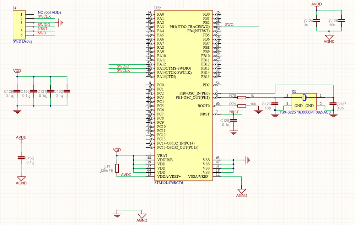This screenshot has height=225, width=355.
Task: Click the SWO net label at PB3
Action: [x=229, y=25]
